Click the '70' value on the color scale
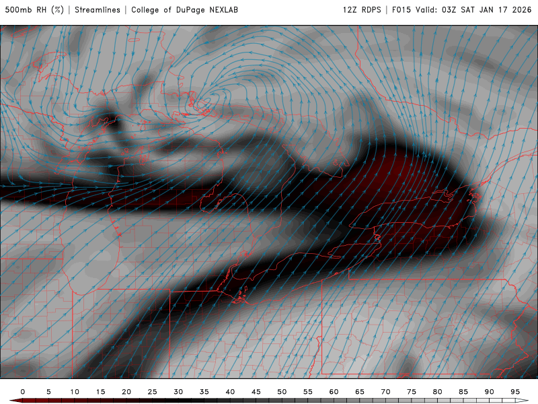Screen dimensions: 538x404 pos(385,392)
